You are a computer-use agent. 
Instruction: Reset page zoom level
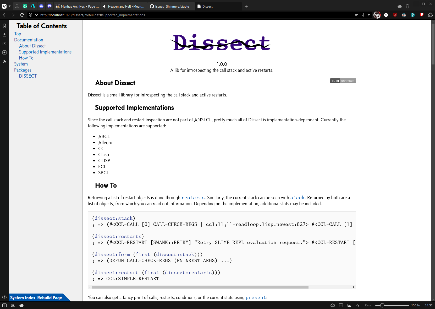click(368, 305)
